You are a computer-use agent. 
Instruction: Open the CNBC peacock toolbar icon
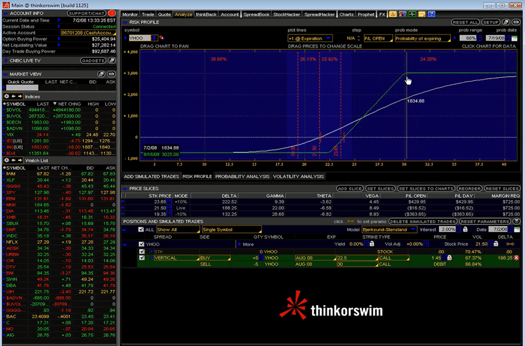click(x=402, y=14)
